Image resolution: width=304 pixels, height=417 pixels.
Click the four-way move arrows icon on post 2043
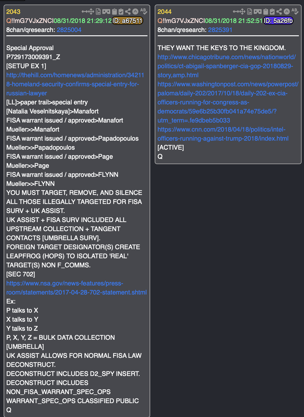pyautogui.click(x=91, y=11)
